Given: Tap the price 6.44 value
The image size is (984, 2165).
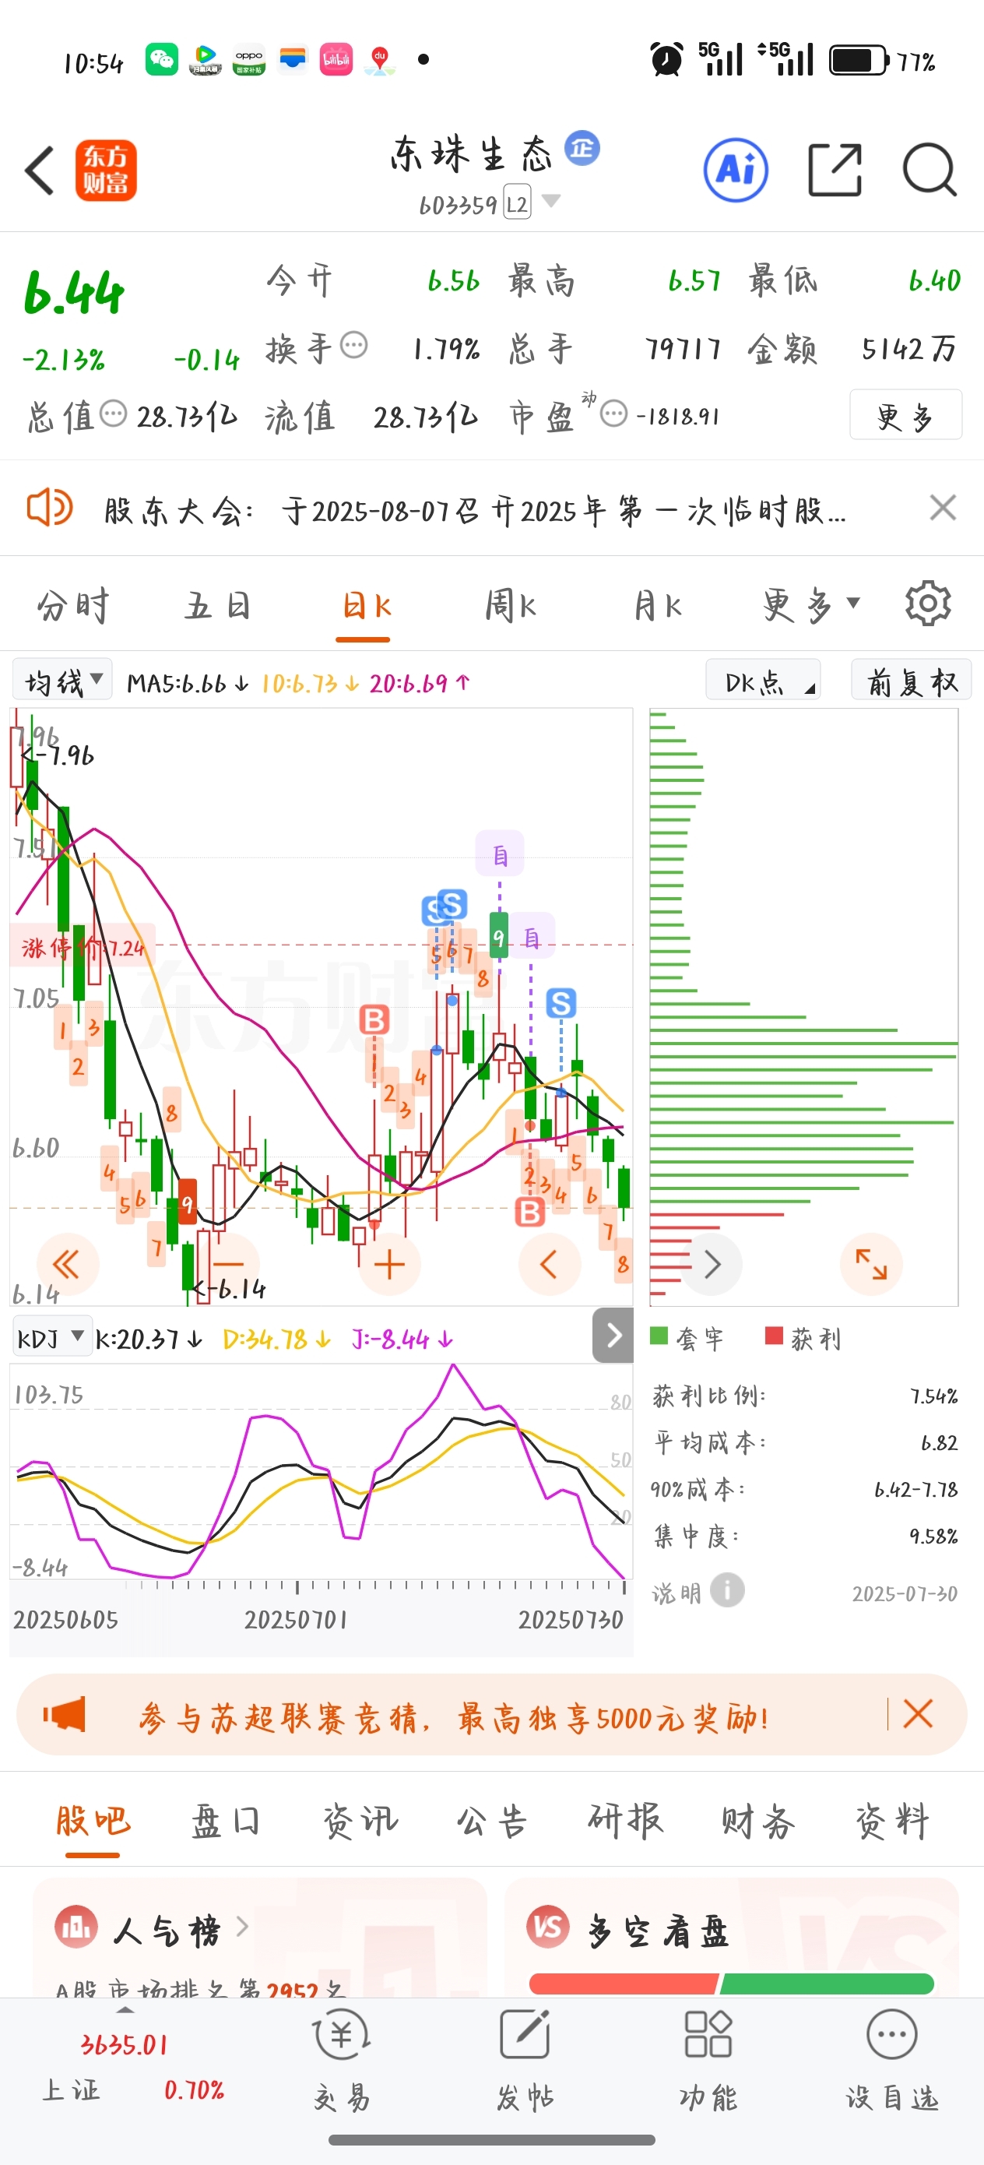Looking at the screenshot, I should (x=74, y=294).
